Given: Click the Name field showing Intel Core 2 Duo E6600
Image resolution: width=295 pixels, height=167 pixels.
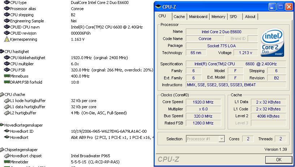Looking at the screenshot, I should tap(222, 32).
